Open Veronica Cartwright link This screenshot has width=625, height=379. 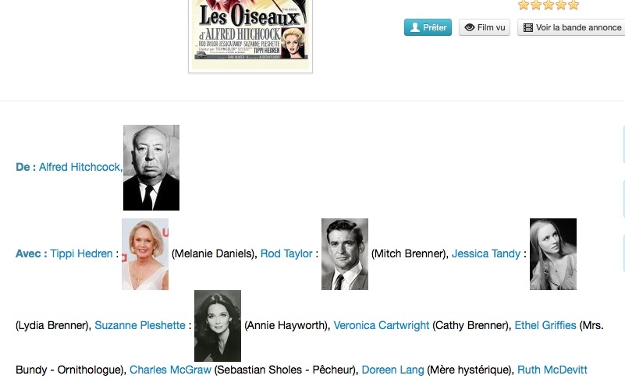click(382, 325)
